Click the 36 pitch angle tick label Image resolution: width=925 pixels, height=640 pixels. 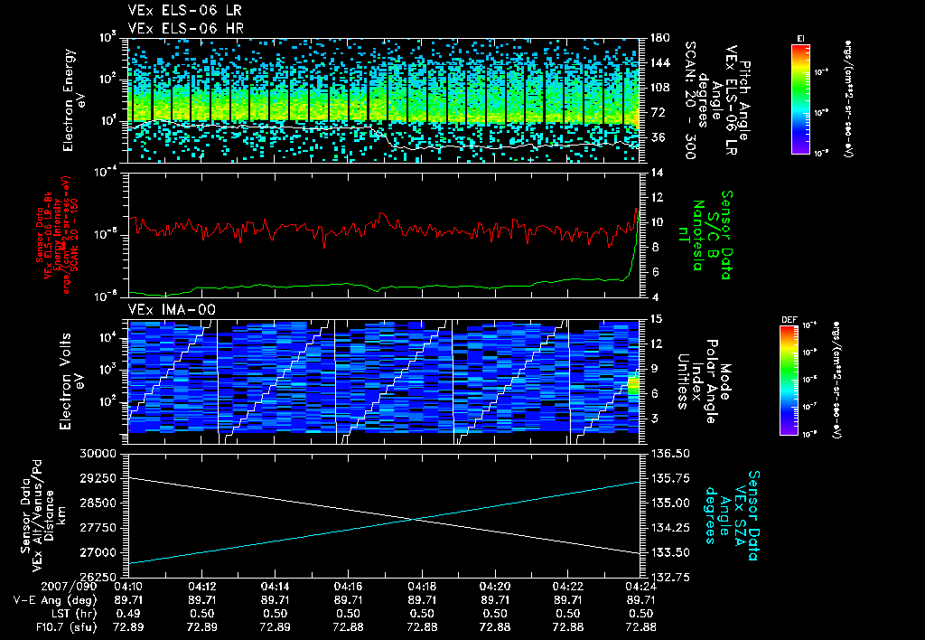click(657, 137)
